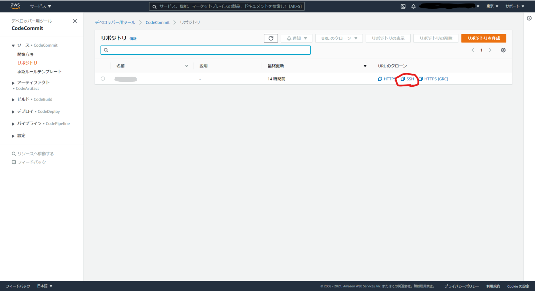Image resolution: width=535 pixels, height=291 pixels.
Task: Click inside the repository search field
Action: point(206,50)
